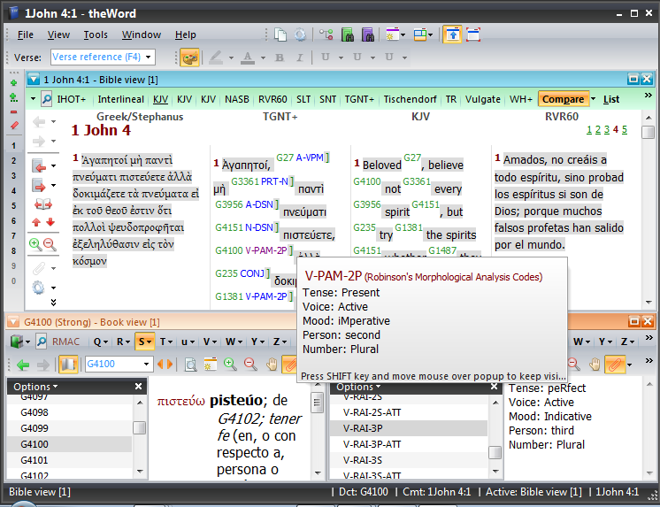Open the highlighter color dropdown arrow
The height and width of the screenshot is (507, 660).
(x=231, y=58)
